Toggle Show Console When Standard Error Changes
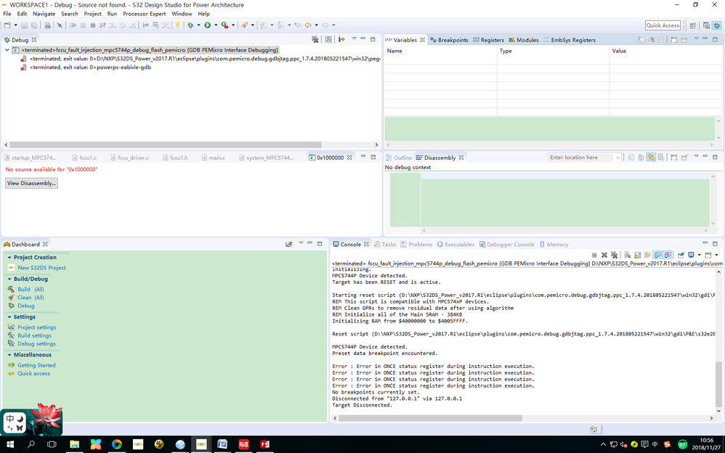The width and height of the screenshot is (725, 453). click(x=668, y=255)
